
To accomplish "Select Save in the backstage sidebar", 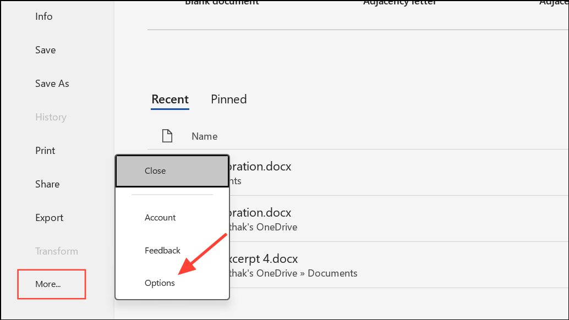I will pos(45,50).
